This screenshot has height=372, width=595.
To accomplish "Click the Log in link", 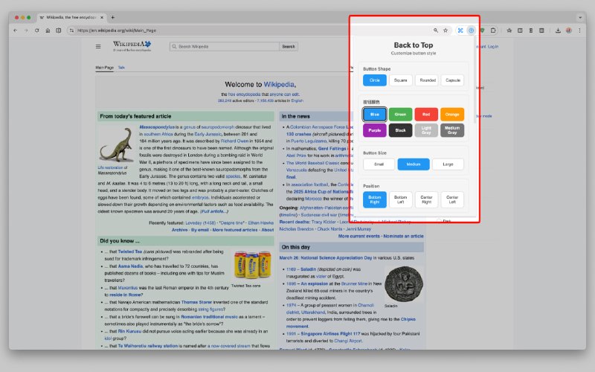I will pos(493,46).
